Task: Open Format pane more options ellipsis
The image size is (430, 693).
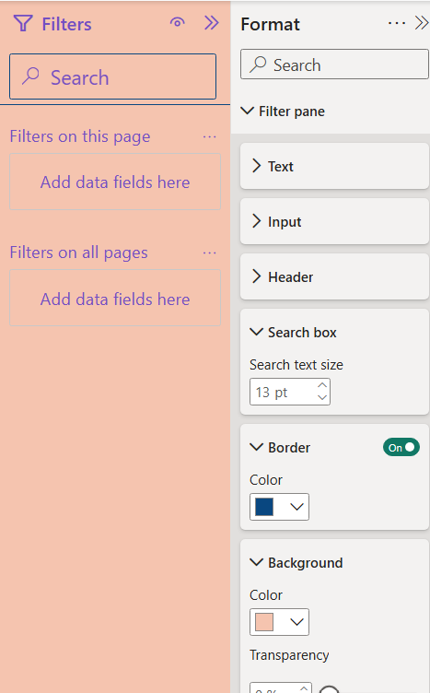Action: pyautogui.click(x=397, y=23)
